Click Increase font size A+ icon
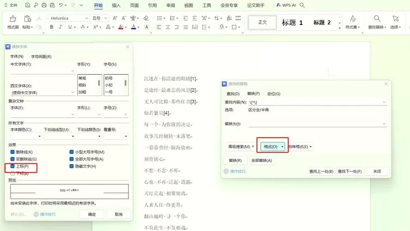The height and width of the screenshot is (231, 410). coord(115,18)
